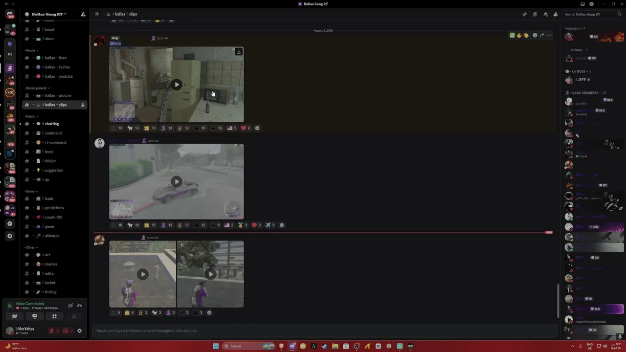Image resolution: width=626 pixels, height=352 pixels.
Task: Turn on camera from the voice panel
Action: tap(14, 316)
